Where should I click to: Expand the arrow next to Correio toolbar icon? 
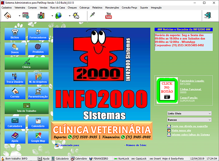pyautogui.click(x=20, y=16)
